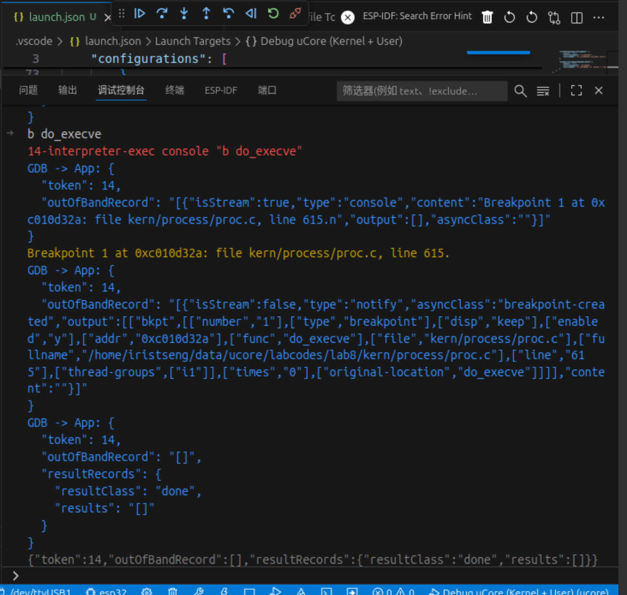Click the first circular arrow icon
The height and width of the screenshot is (595, 627).
point(509,18)
